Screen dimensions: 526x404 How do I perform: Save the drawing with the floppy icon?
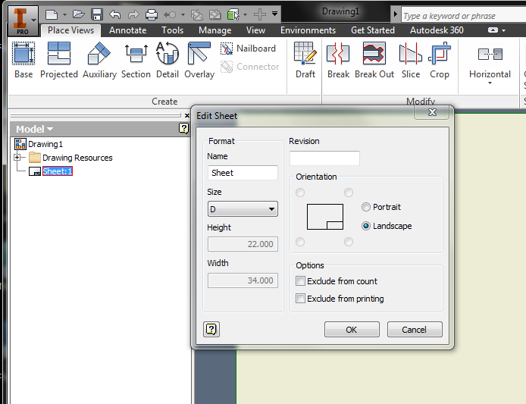tap(97, 14)
